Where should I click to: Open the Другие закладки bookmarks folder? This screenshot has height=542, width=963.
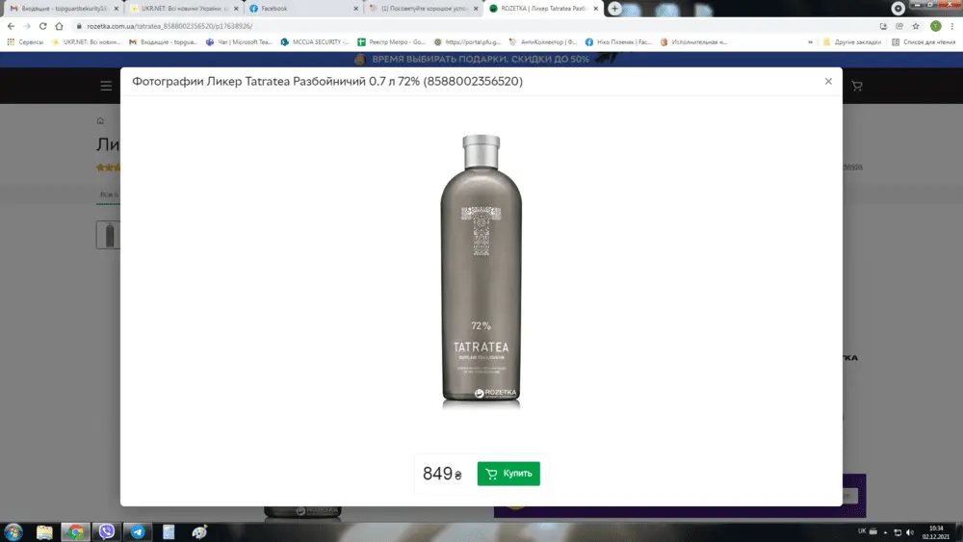pos(852,42)
